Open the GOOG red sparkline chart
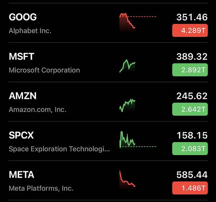216x202 pixels. point(138,22)
